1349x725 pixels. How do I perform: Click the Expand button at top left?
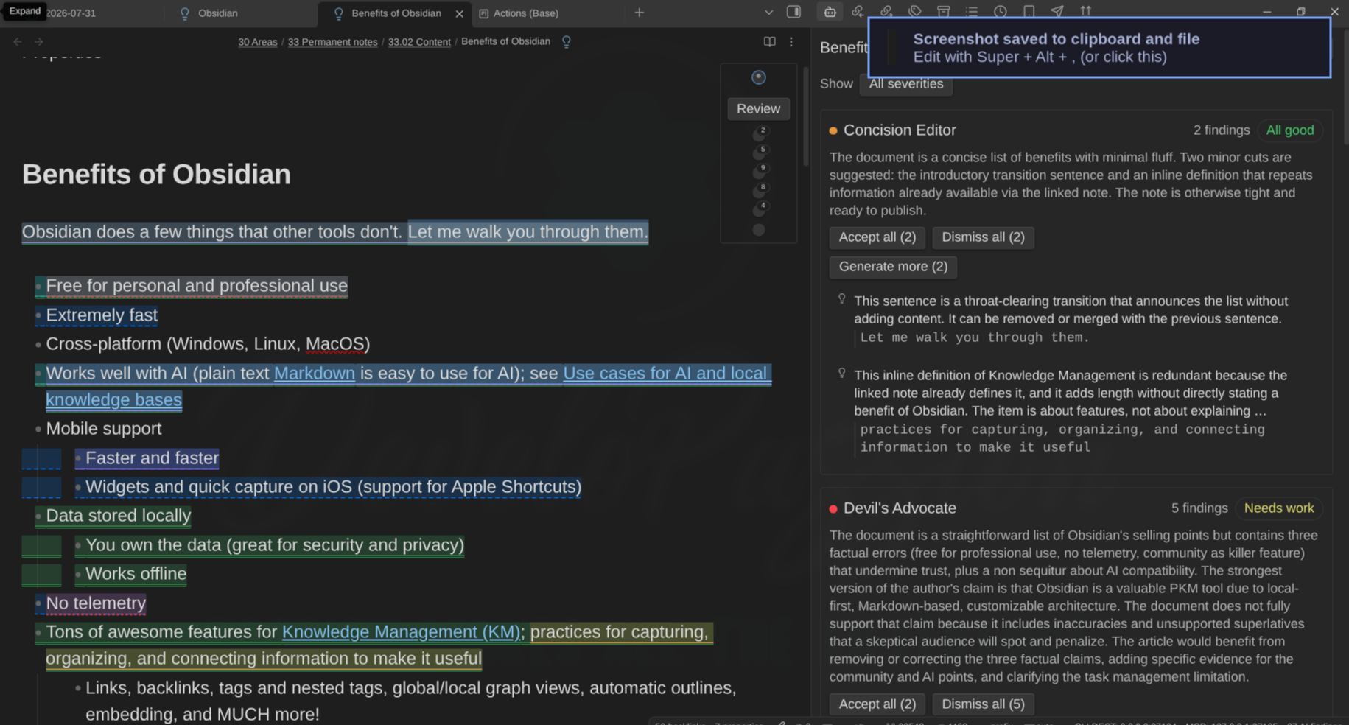click(x=24, y=11)
